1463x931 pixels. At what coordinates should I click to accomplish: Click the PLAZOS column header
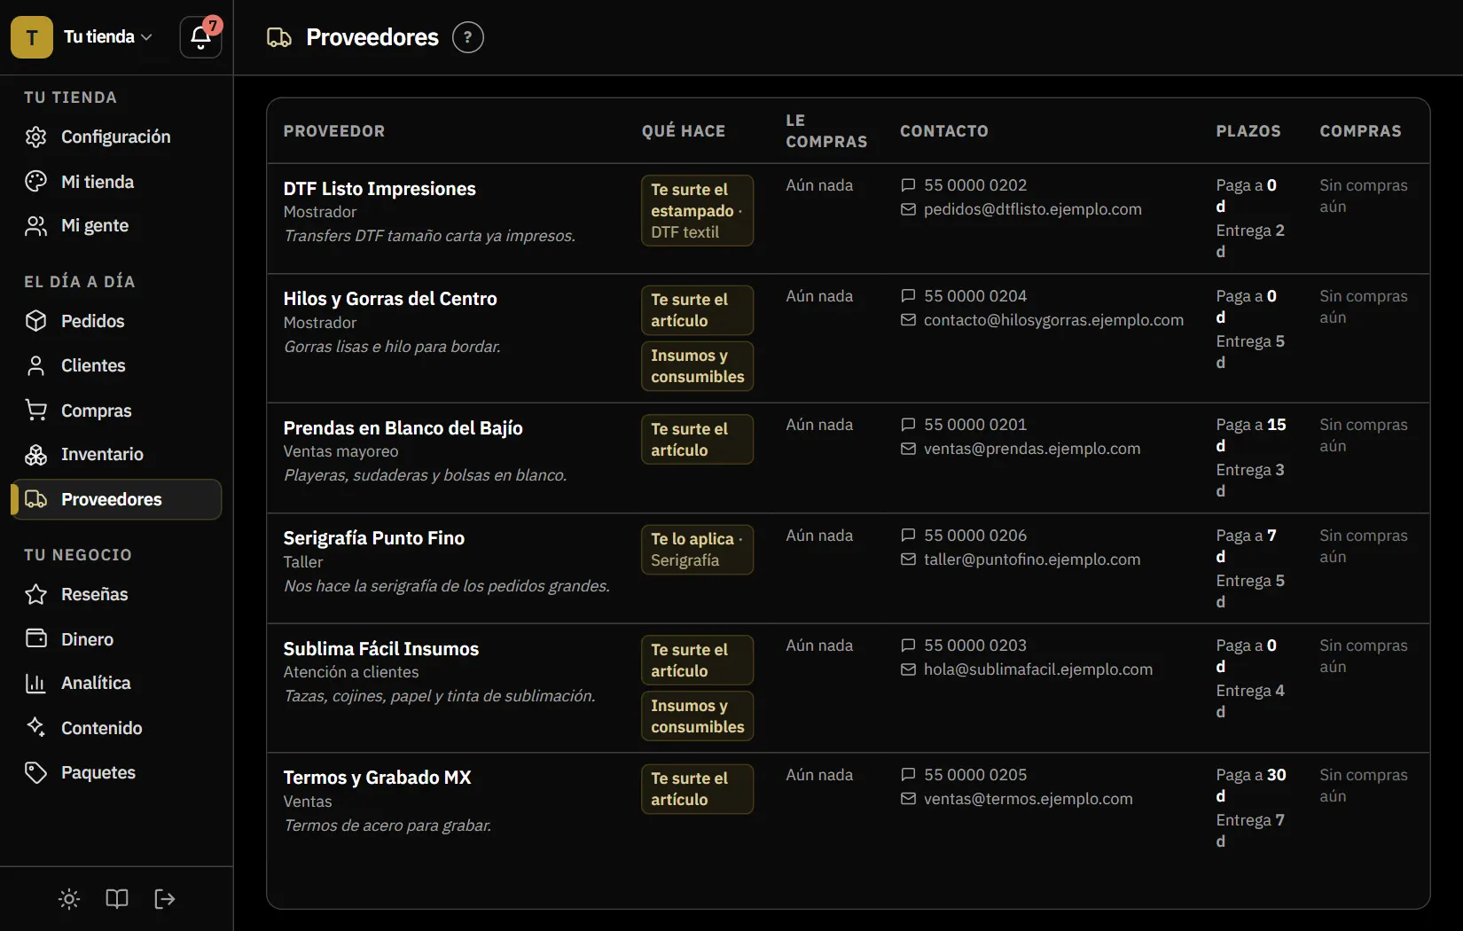[x=1248, y=131]
